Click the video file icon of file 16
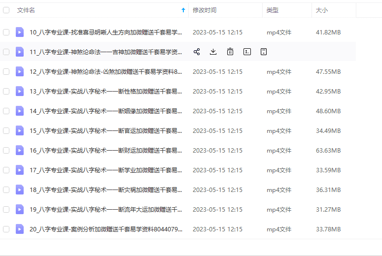 (20, 150)
